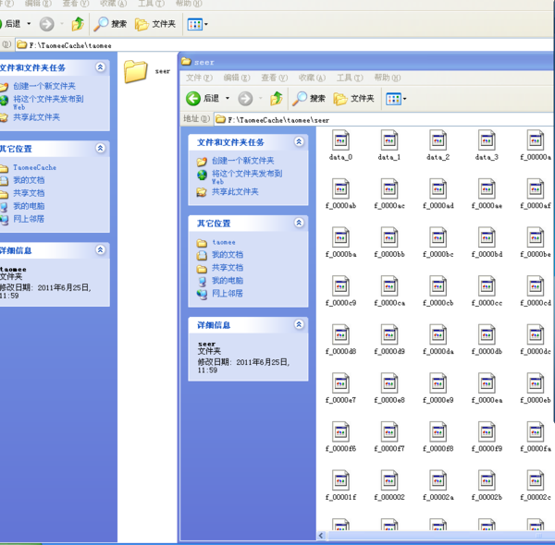Open 帮助 menu in seer window
This screenshot has width=555, height=545.
click(388, 78)
